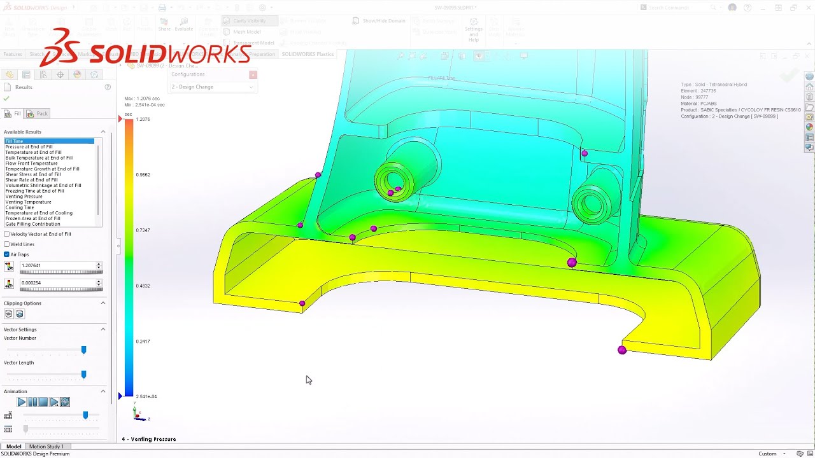Image resolution: width=815 pixels, height=458 pixels.
Task: Click the 1.207641 maximum value field
Action: tap(57, 266)
